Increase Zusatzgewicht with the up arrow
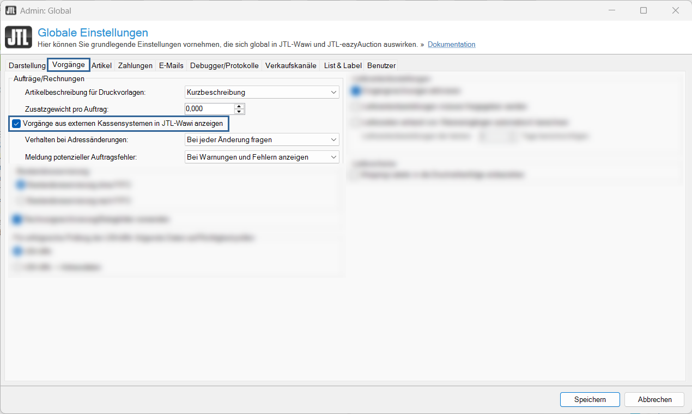 tap(239, 106)
